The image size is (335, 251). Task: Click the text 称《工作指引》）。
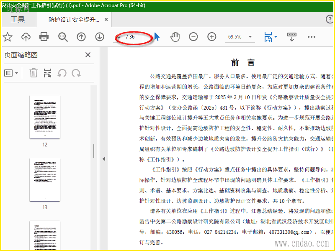162,159
